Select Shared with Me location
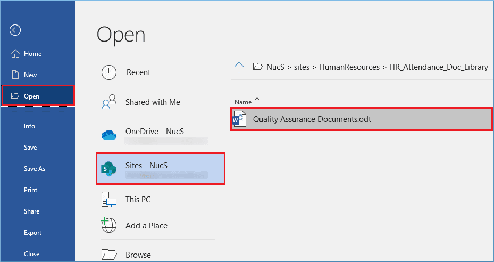This screenshot has width=494, height=262. pyautogui.click(x=153, y=102)
